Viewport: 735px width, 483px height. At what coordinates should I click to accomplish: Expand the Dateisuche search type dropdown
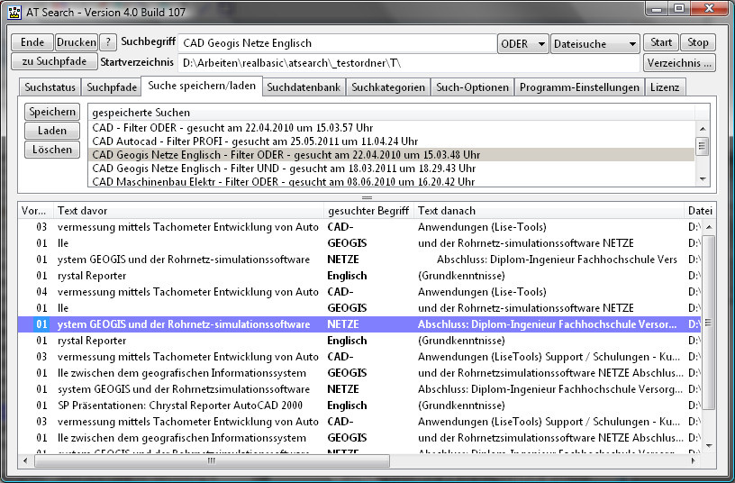tap(594, 43)
